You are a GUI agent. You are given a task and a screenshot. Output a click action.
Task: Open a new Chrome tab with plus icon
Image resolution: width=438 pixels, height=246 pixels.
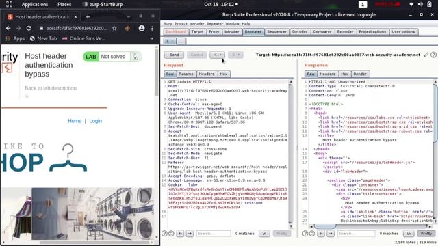click(x=88, y=16)
